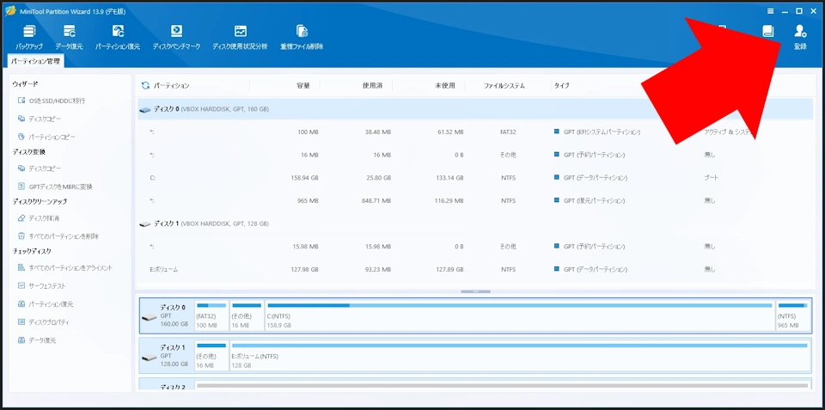The width and height of the screenshot is (825, 410).
Task: Open データ復元 in the left sidebar
Action: point(37,340)
